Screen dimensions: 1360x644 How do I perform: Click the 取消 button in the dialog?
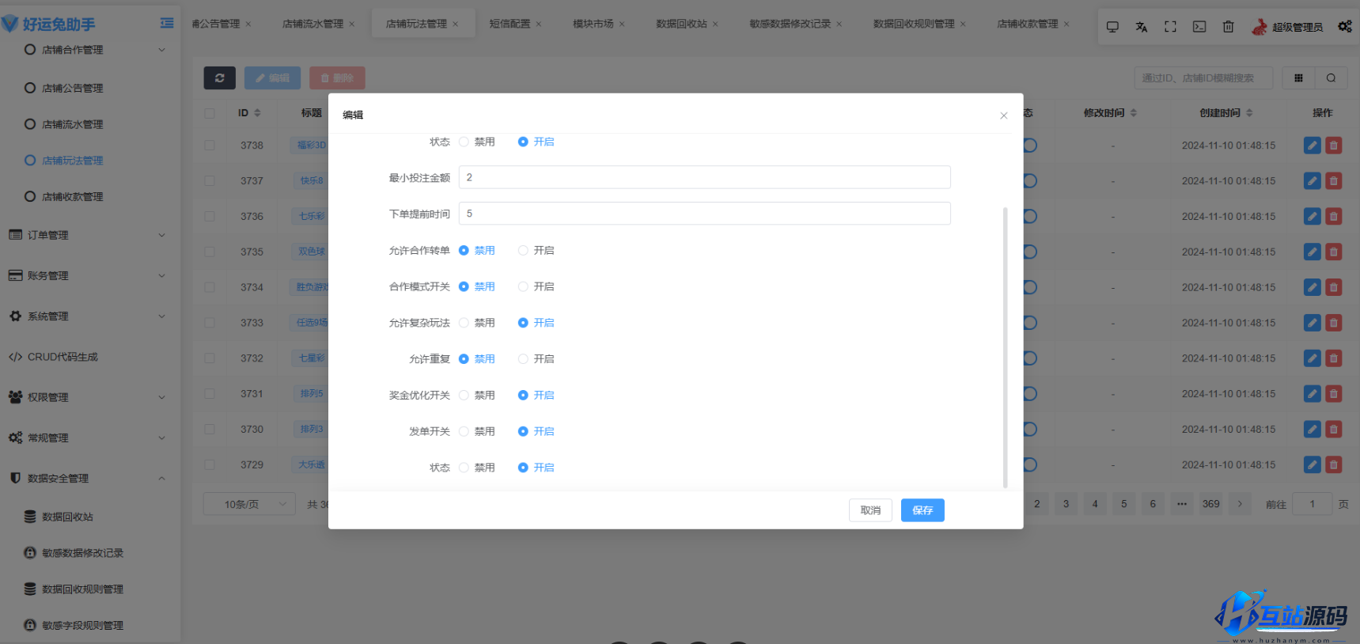click(870, 510)
